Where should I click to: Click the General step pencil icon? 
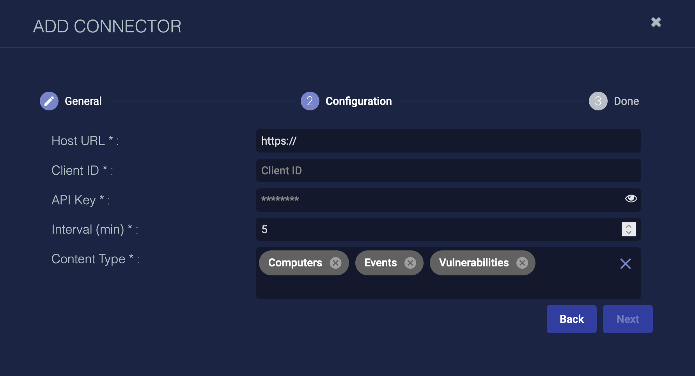click(x=49, y=101)
